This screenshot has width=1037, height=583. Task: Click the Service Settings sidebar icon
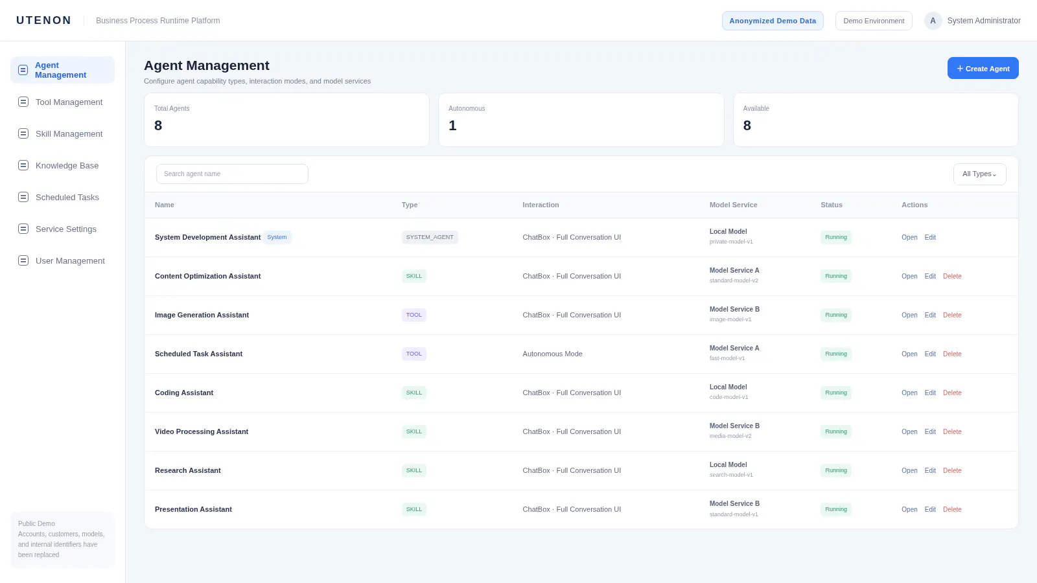[x=23, y=229]
